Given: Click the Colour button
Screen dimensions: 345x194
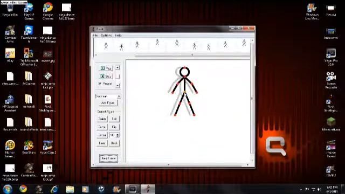Looking at the screenshot, I should pos(102,135).
